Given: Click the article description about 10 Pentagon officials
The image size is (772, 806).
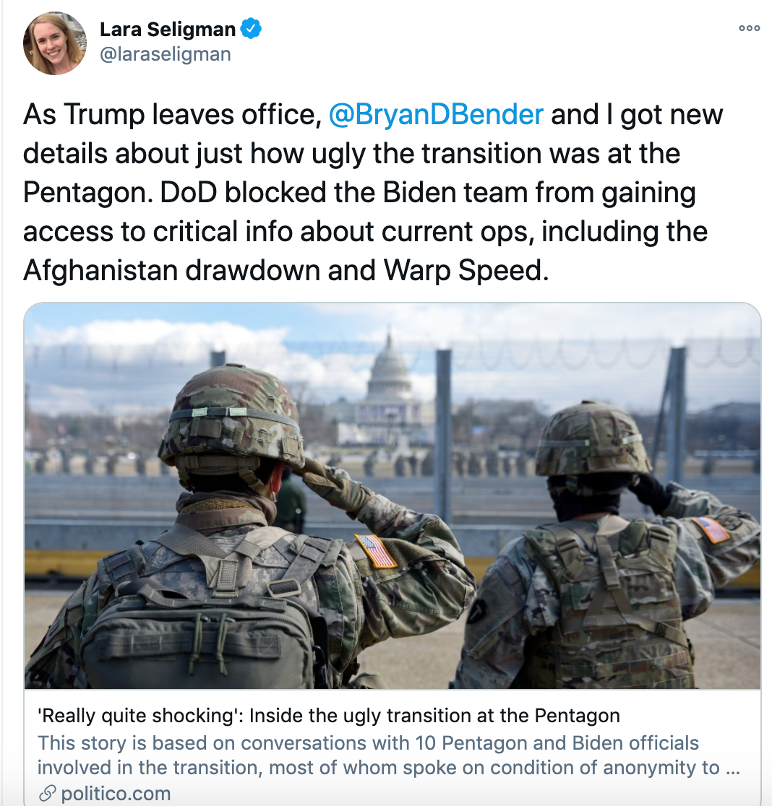Looking at the screenshot, I should click(x=388, y=755).
